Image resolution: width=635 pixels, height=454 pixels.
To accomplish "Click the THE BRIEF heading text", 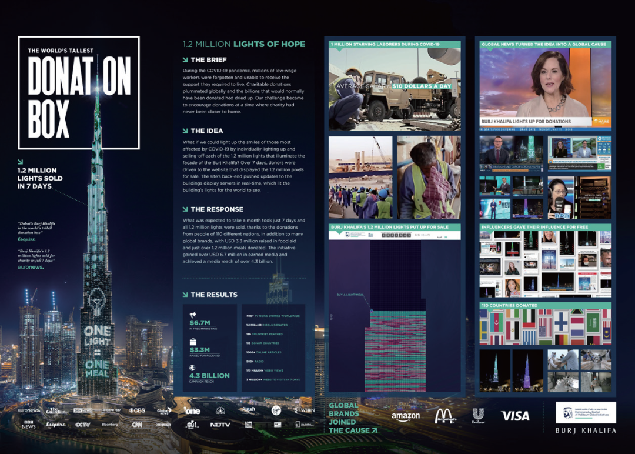I will (x=209, y=59).
